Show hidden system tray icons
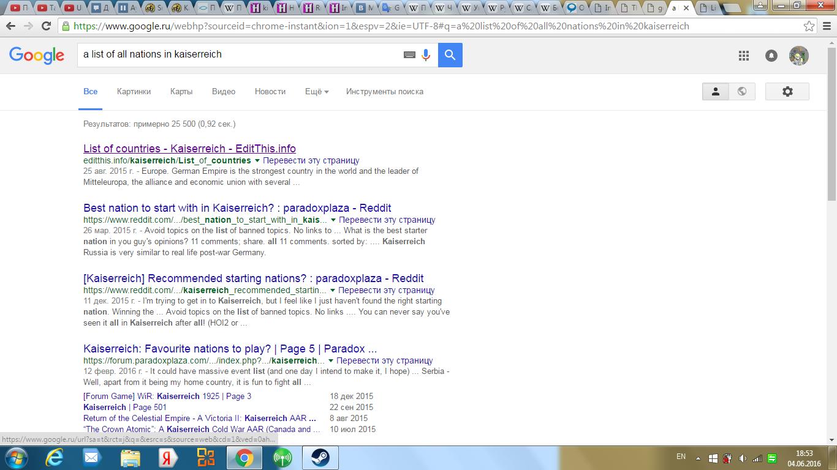Viewport: 837px width, 470px height. pos(698,458)
